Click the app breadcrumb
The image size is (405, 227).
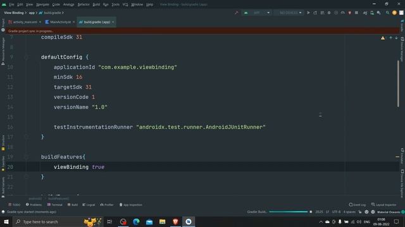(32, 13)
